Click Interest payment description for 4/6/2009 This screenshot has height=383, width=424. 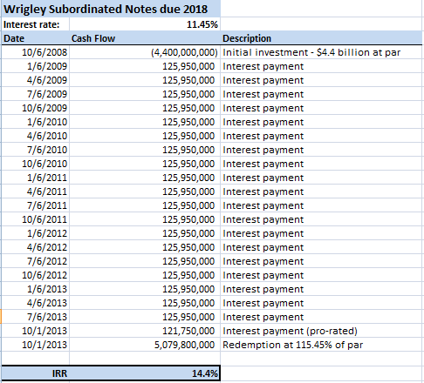click(321, 80)
